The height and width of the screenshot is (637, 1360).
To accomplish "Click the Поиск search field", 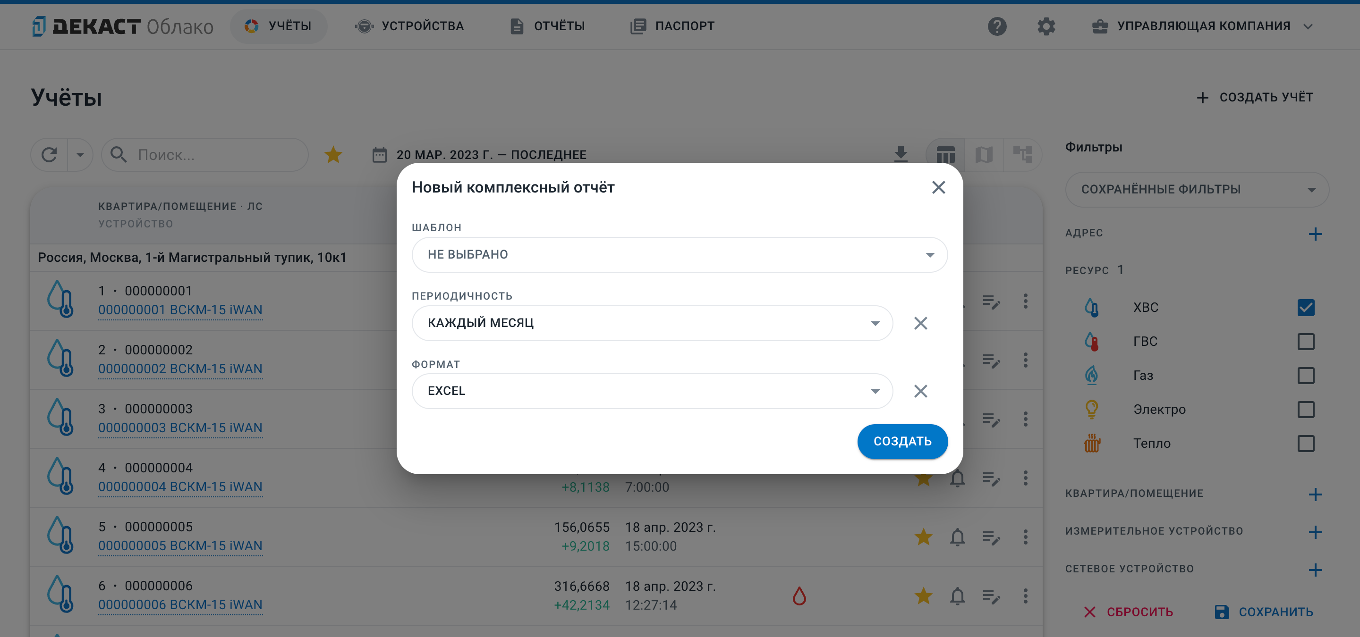I will pyautogui.click(x=205, y=154).
